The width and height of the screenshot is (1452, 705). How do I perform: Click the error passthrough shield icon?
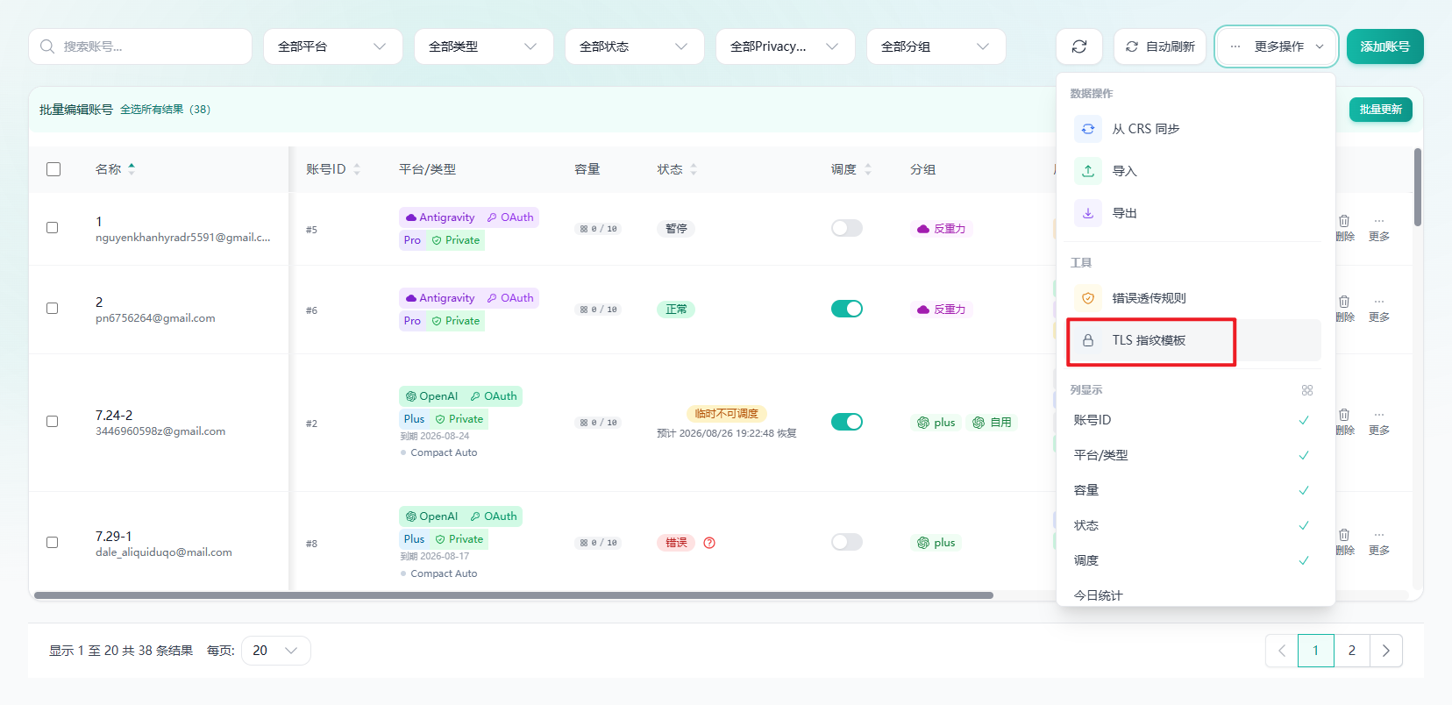click(1088, 298)
